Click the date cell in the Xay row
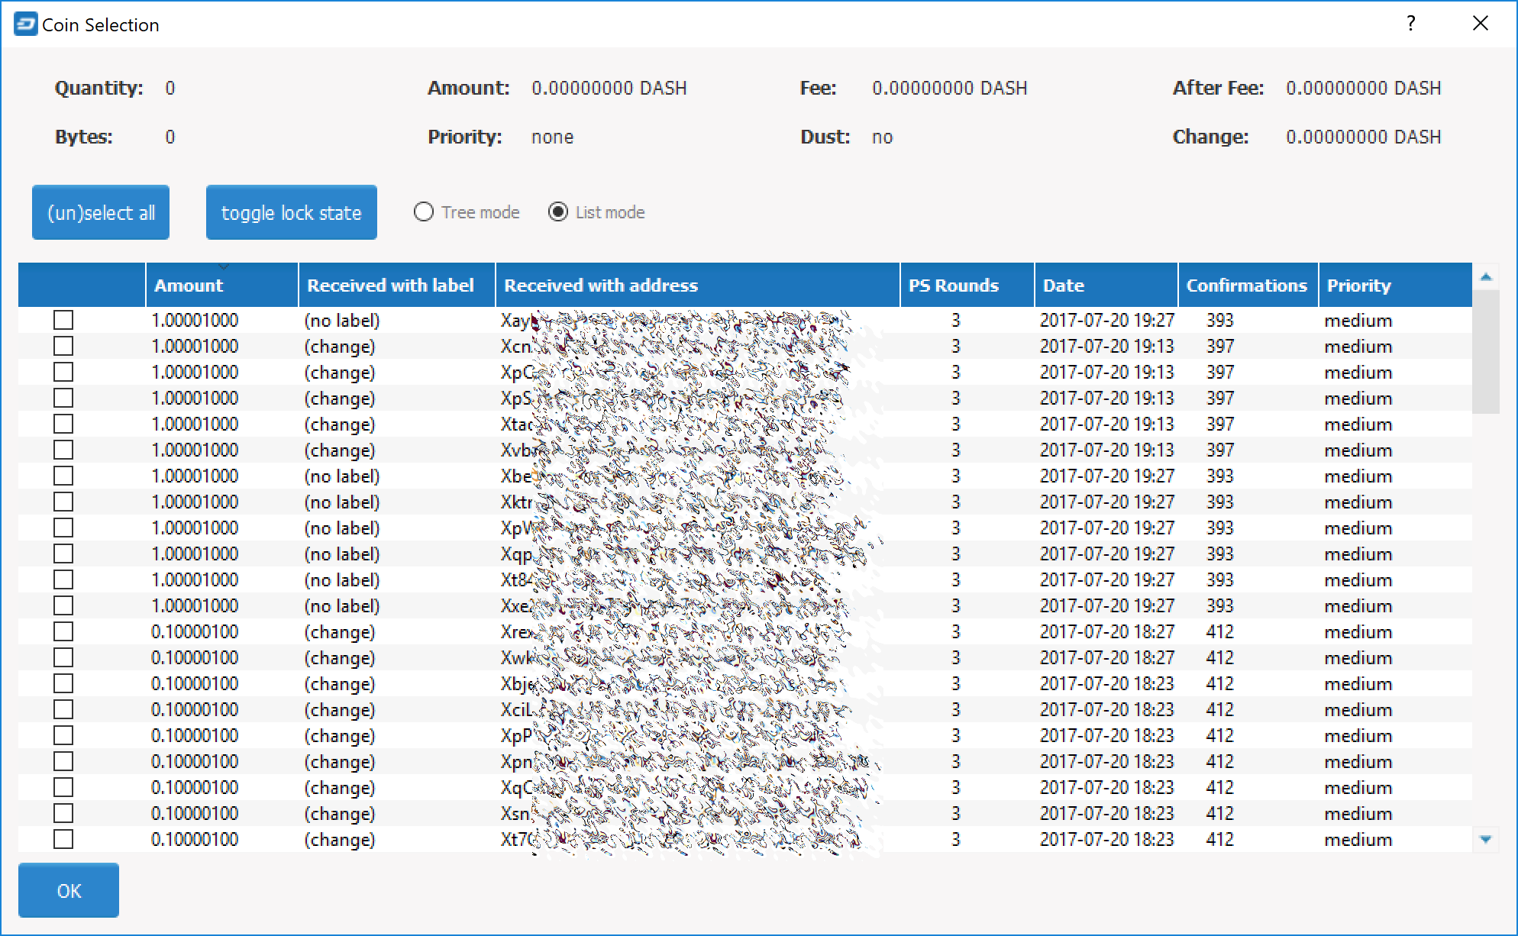Image resolution: width=1518 pixels, height=936 pixels. point(1107,320)
